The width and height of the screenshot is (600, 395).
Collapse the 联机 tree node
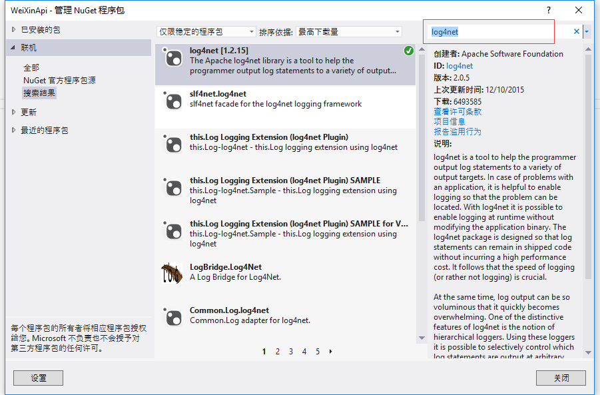pos(13,47)
